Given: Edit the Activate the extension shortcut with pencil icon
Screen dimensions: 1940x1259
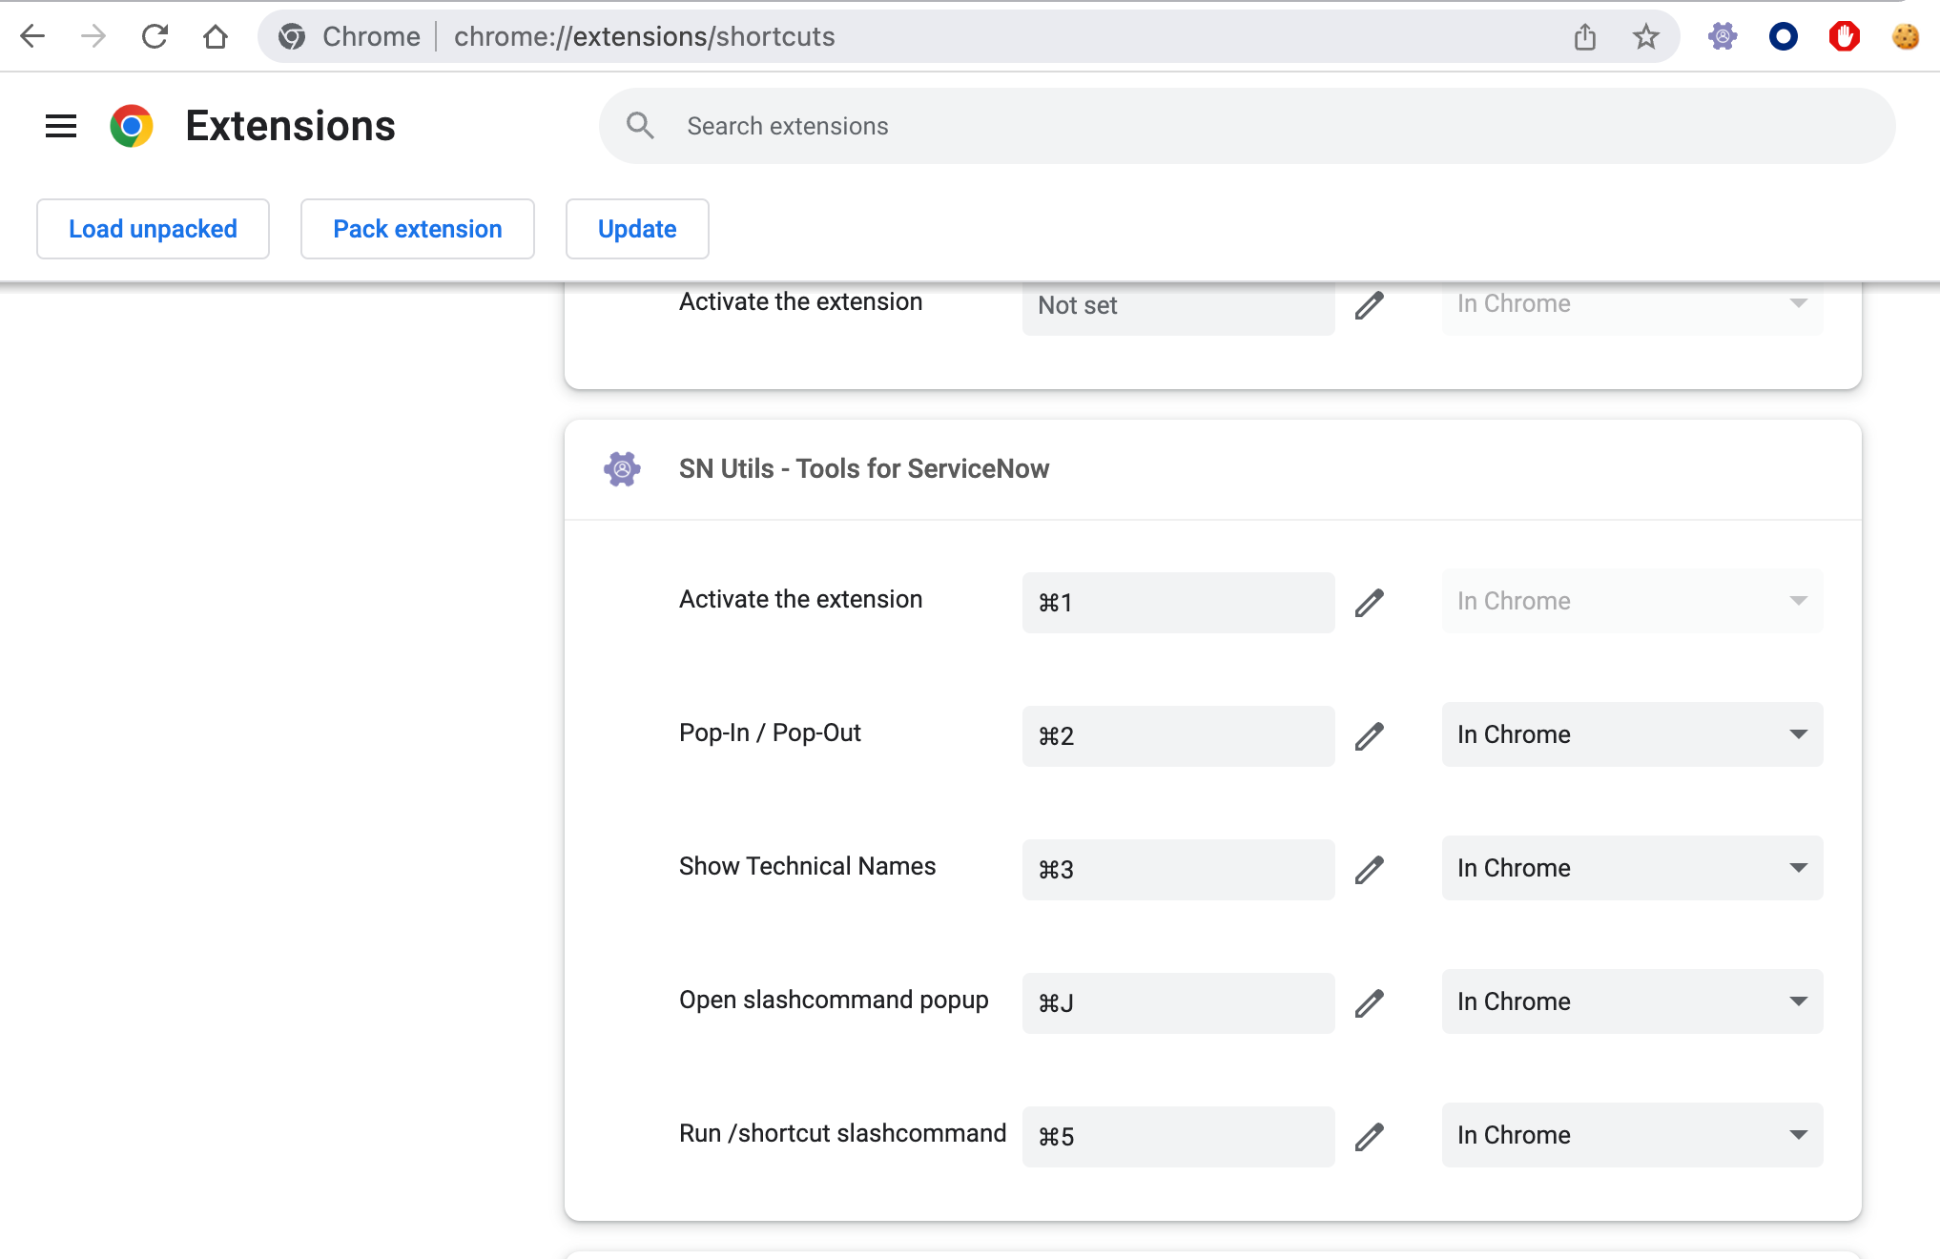Looking at the screenshot, I should coord(1371,602).
